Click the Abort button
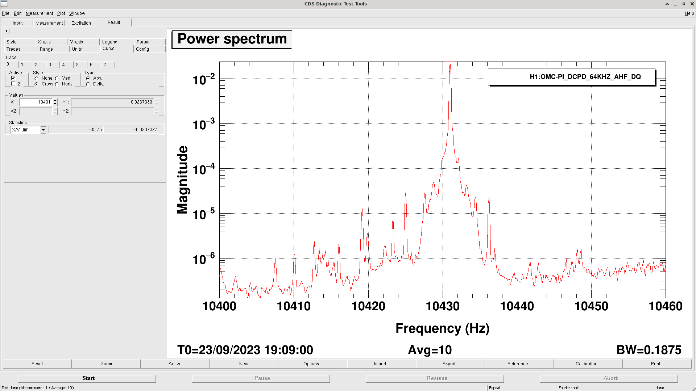 coord(609,378)
